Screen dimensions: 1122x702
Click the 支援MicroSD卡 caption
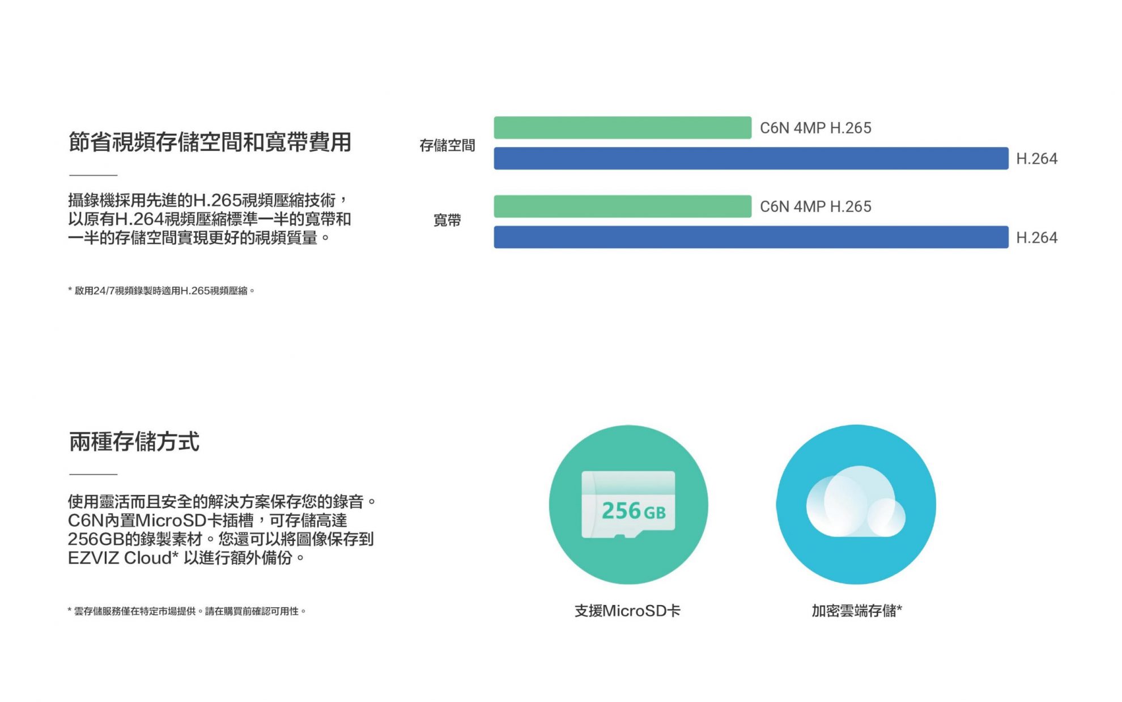[627, 611]
